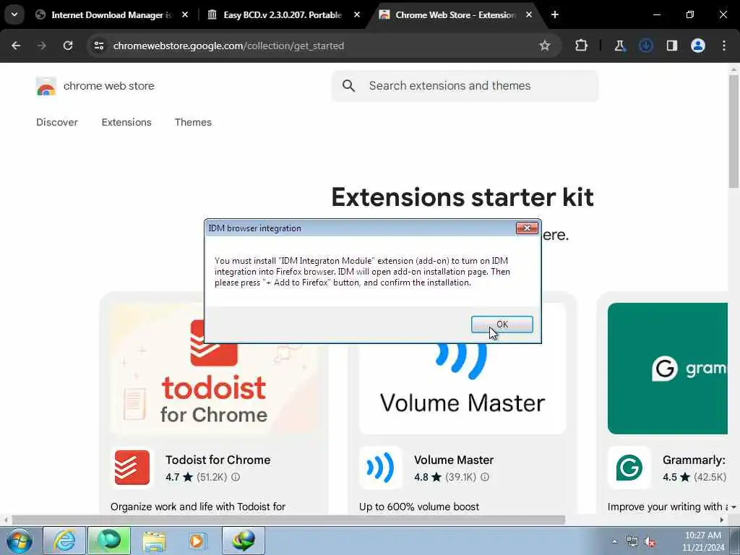The height and width of the screenshot is (555, 740).
Task: Open the Downloads toolbar icon
Action: pyautogui.click(x=645, y=46)
